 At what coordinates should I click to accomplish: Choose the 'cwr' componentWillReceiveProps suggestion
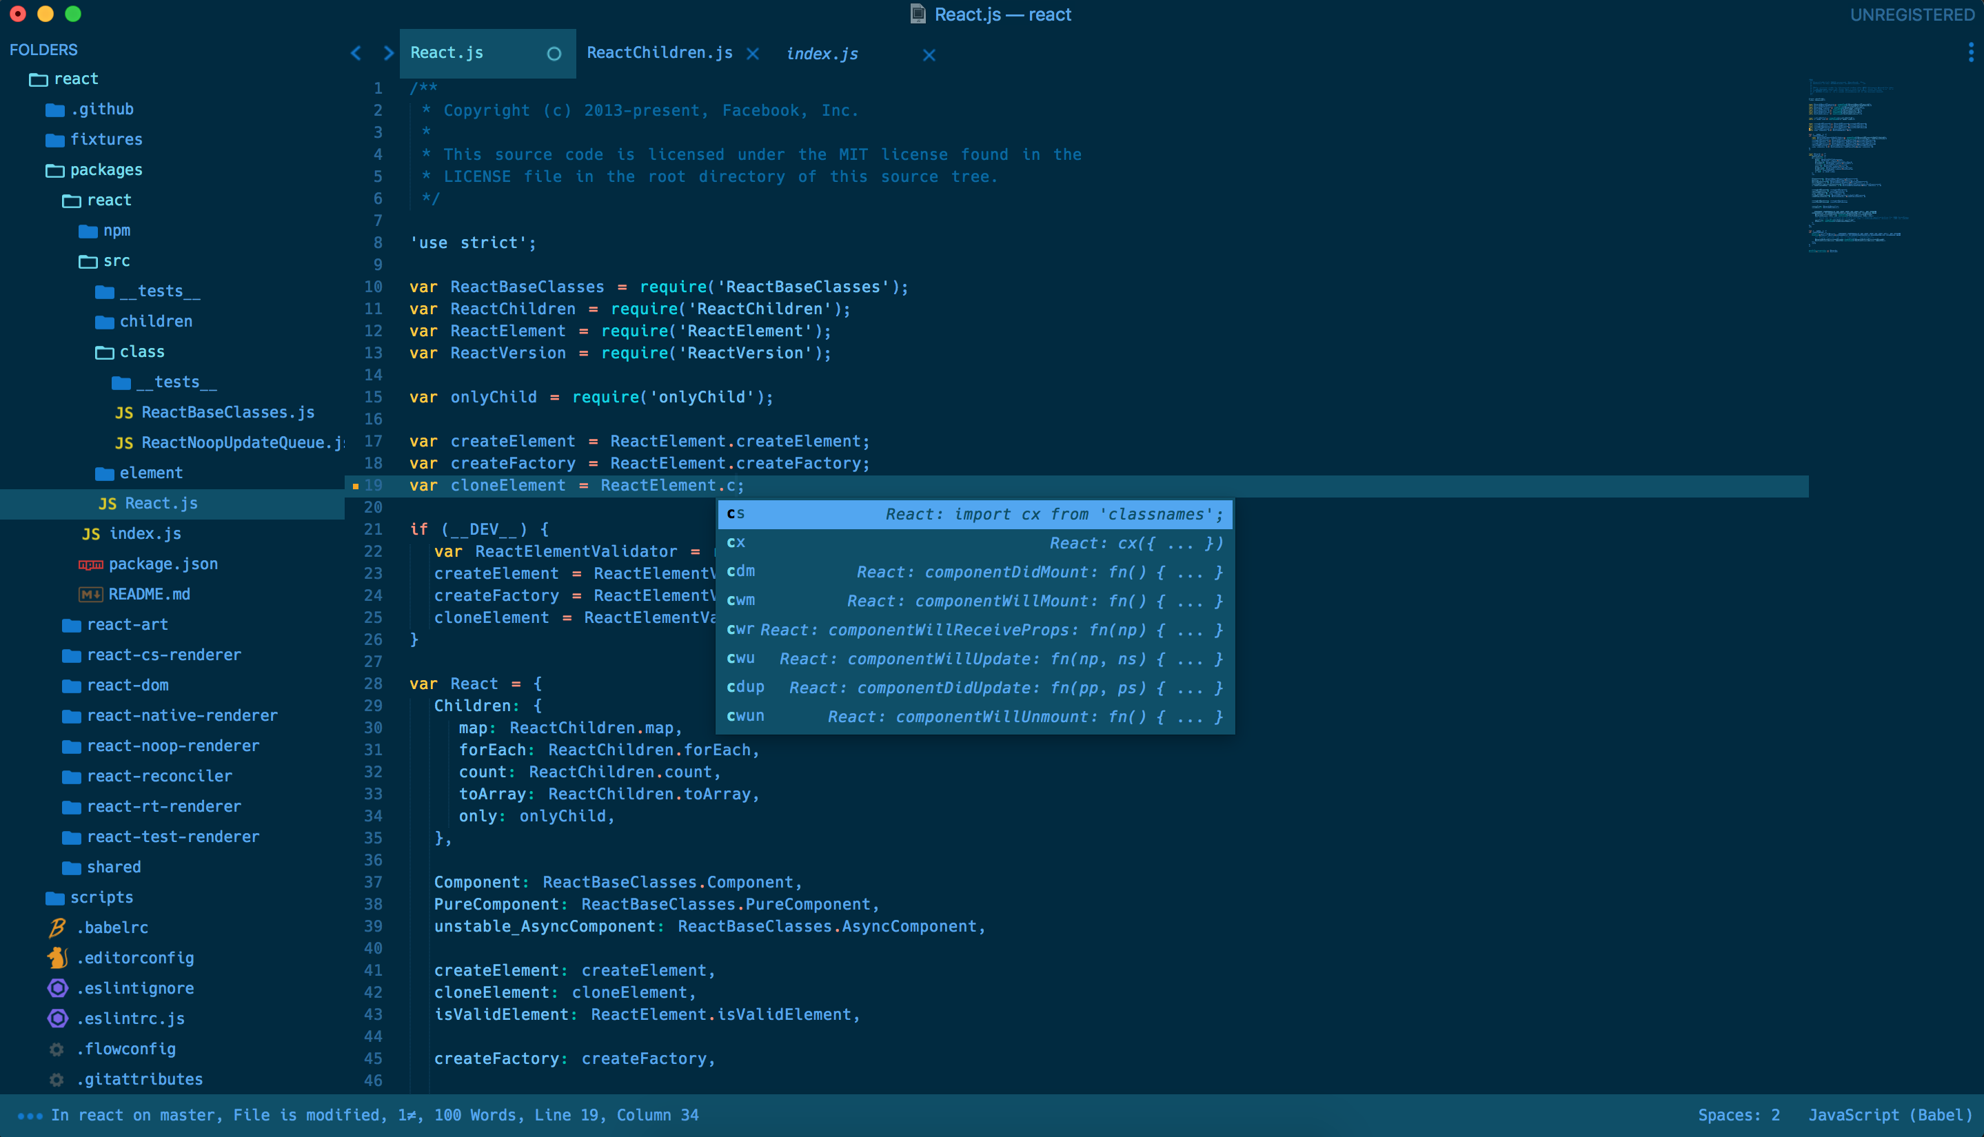pyautogui.click(x=975, y=629)
